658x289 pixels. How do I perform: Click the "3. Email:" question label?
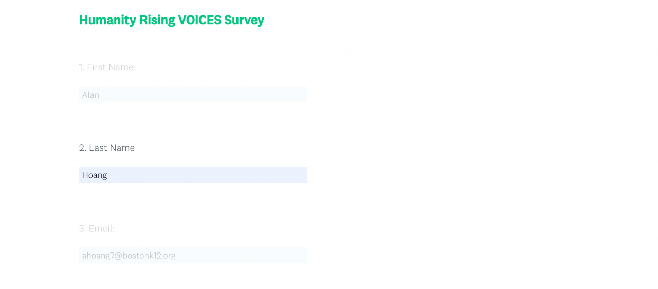(x=97, y=228)
